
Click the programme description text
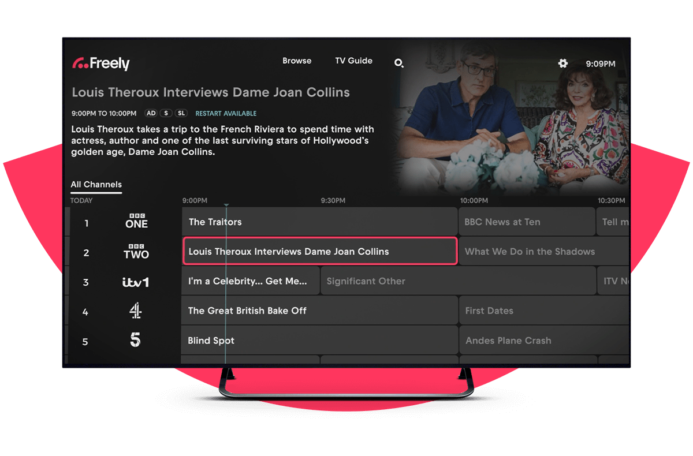[223, 140]
